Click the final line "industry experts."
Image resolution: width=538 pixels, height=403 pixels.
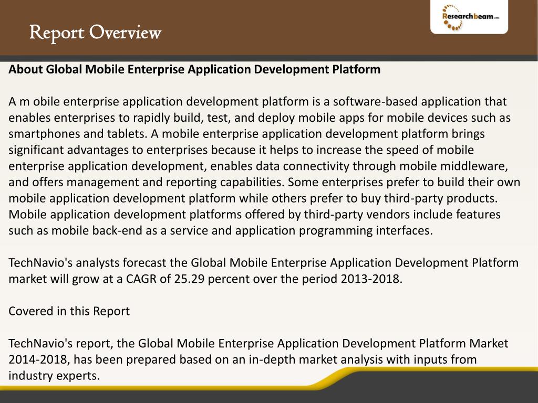pos(54,376)
